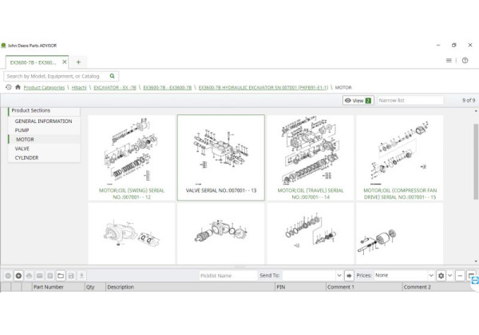Click the print icon in picklist toolbar

(x=29, y=275)
